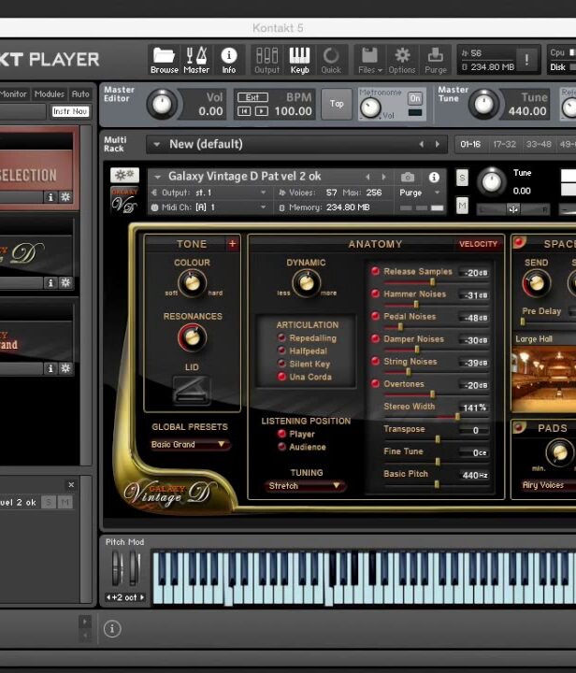Click the exclamation panic button
Image resolution: width=576 pixels, height=673 pixels.
(526, 60)
